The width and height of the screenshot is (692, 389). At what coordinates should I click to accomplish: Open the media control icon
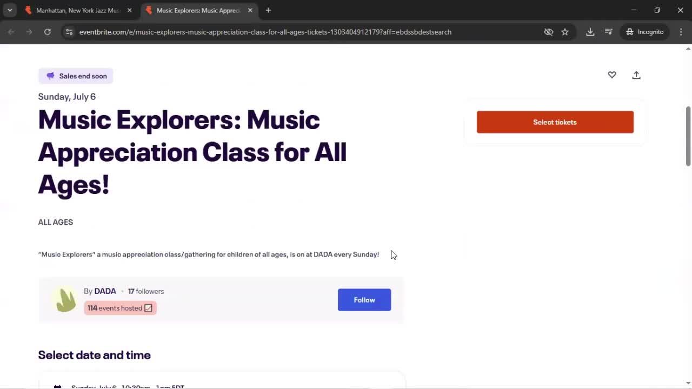tap(609, 32)
